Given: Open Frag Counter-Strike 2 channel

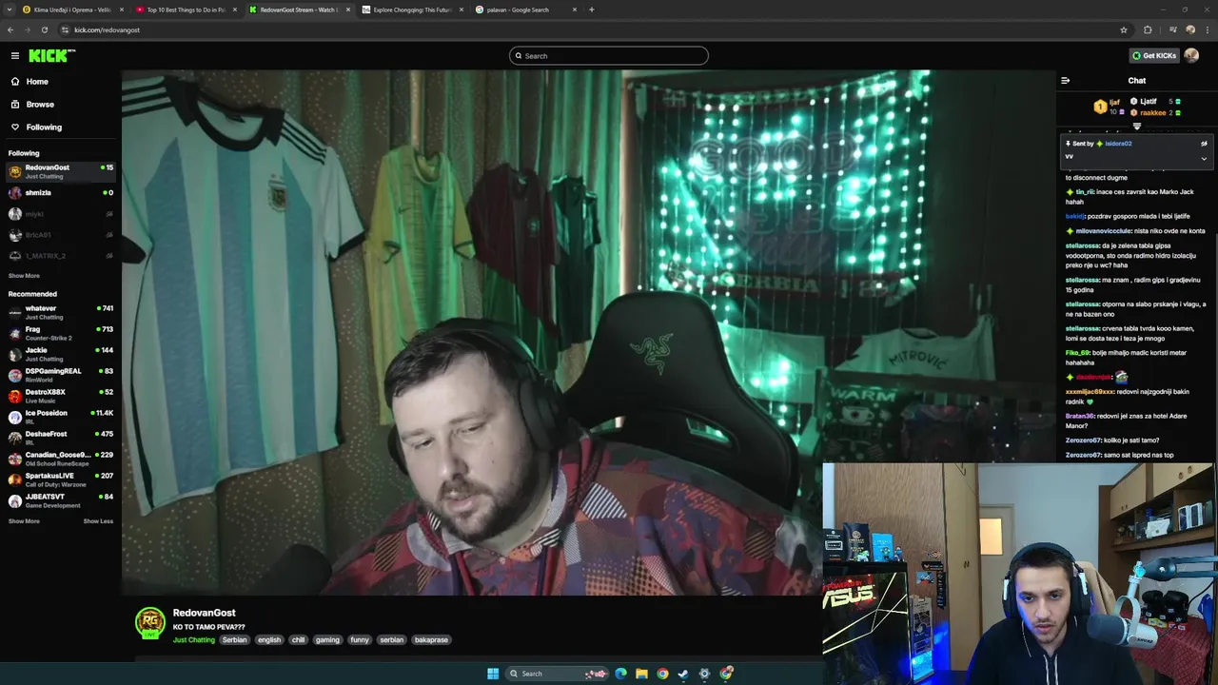Looking at the screenshot, I should [60, 333].
